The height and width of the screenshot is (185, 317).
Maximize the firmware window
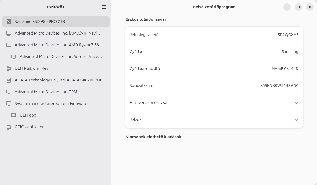[x=298, y=7]
